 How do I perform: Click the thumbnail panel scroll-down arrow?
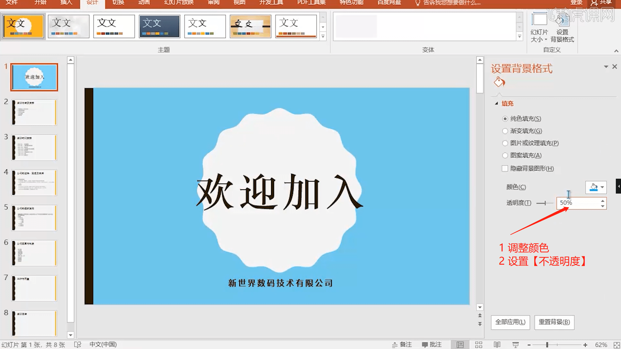tap(71, 335)
